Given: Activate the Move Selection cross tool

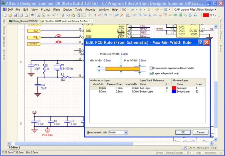Looking at the screenshot, I should click(x=89, y=15).
